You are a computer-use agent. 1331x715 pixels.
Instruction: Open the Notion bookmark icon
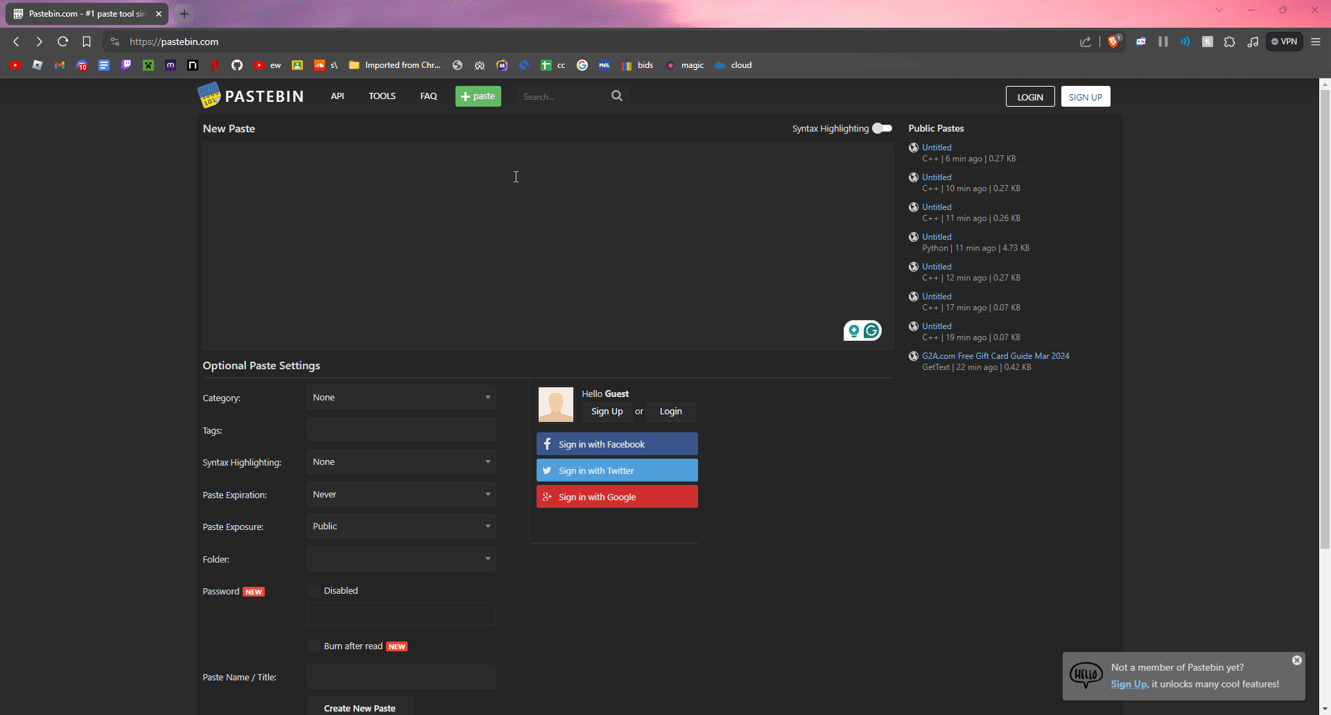[193, 65]
